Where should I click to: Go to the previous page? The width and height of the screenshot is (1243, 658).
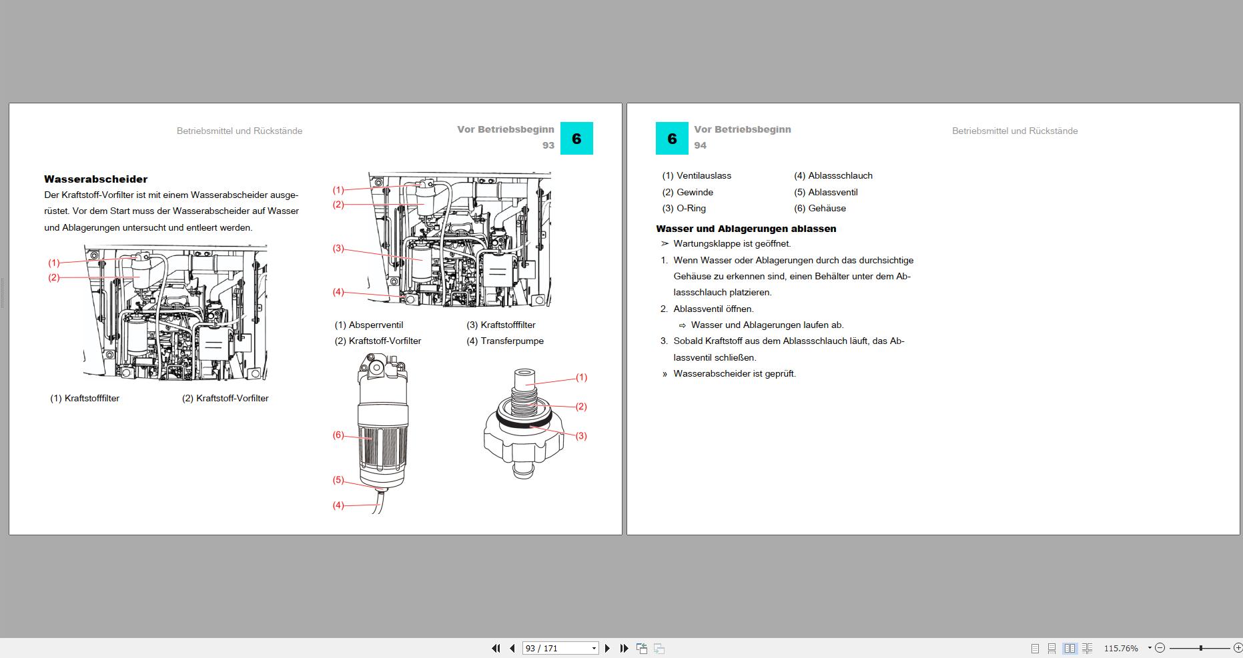coord(512,648)
